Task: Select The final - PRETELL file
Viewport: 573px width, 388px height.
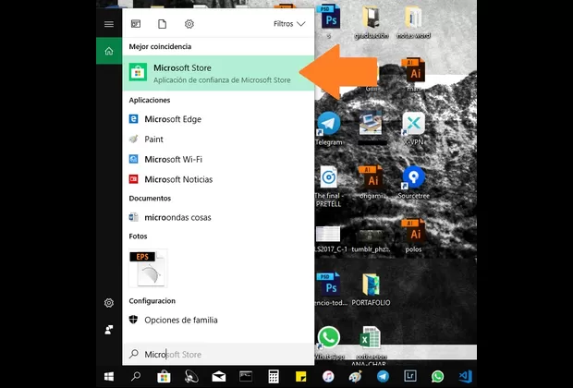Action: click(328, 187)
